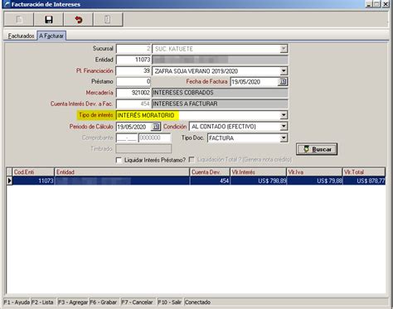Click the Cuenta Dev. column header
The width and height of the screenshot is (393, 309).
(x=210, y=172)
